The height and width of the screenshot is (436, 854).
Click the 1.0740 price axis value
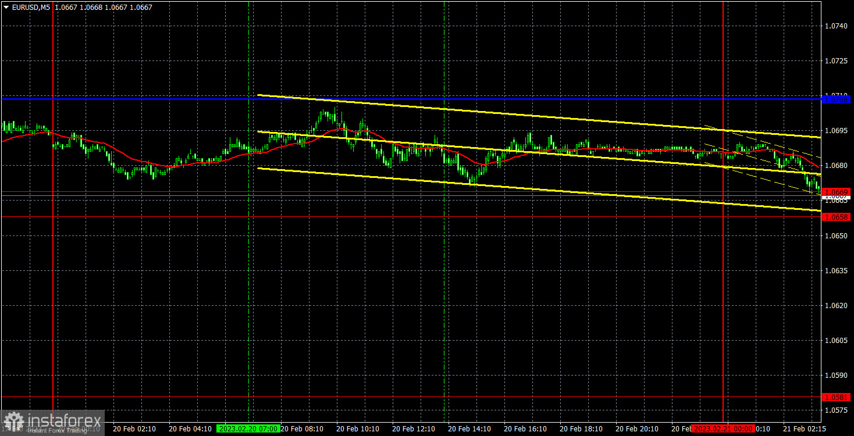[837, 26]
